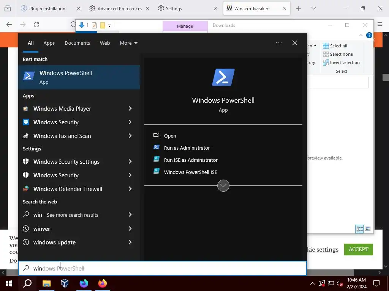The width and height of the screenshot is (389, 291).
Task: Open the browser hamburger menu
Action: tap(380, 24)
